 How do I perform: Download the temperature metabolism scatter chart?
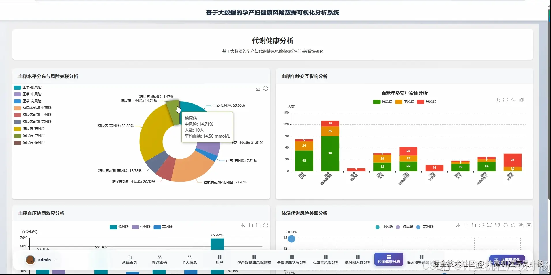[458, 225]
